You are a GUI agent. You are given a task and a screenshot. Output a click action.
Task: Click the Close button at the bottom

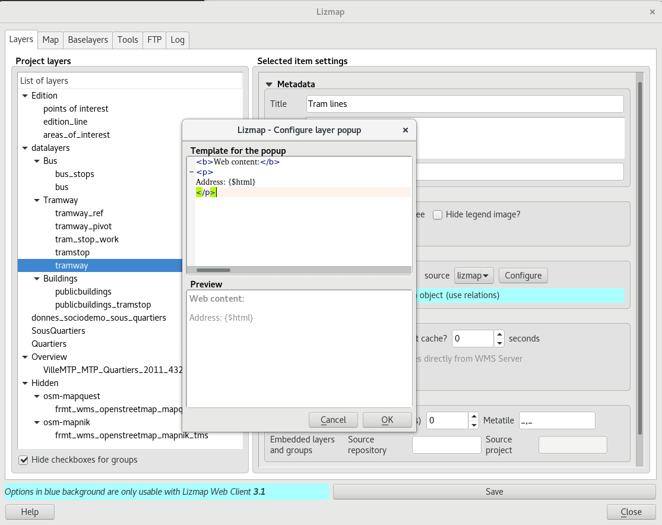(x=631, y=512)
